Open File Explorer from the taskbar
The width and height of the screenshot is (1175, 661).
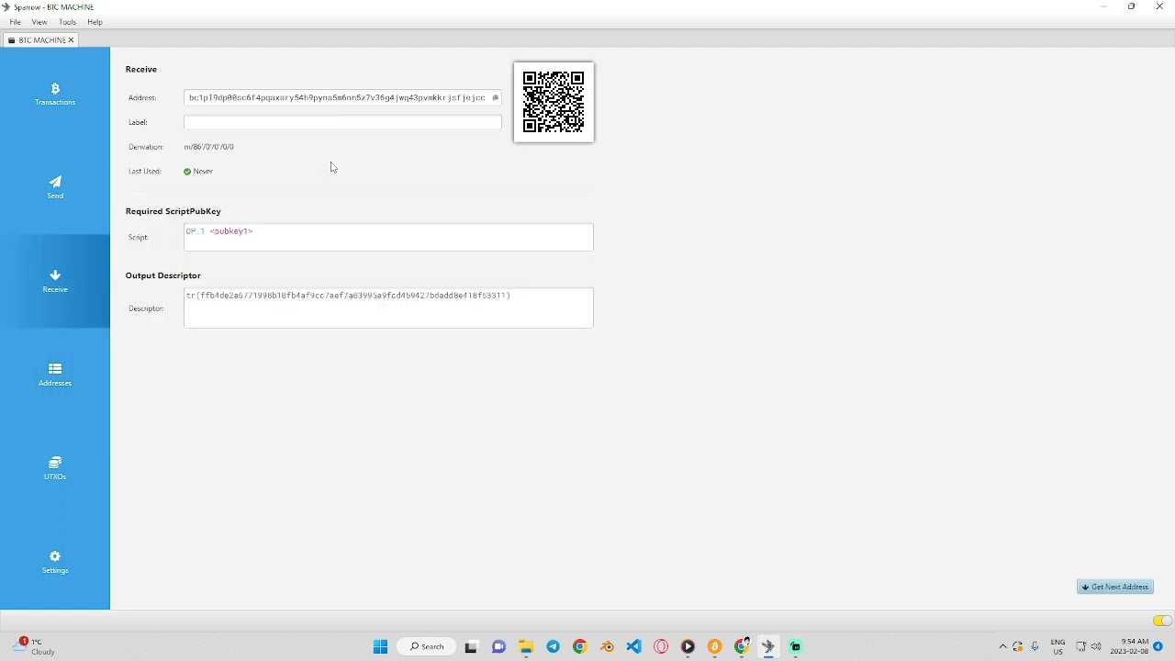click(526, 646)
